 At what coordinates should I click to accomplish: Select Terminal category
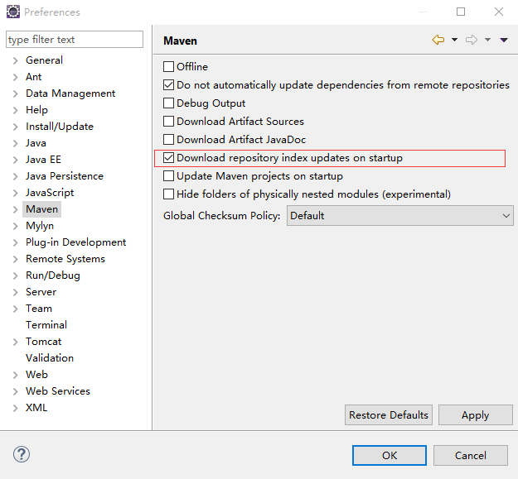pyautogui.click(x=46, y=325)
